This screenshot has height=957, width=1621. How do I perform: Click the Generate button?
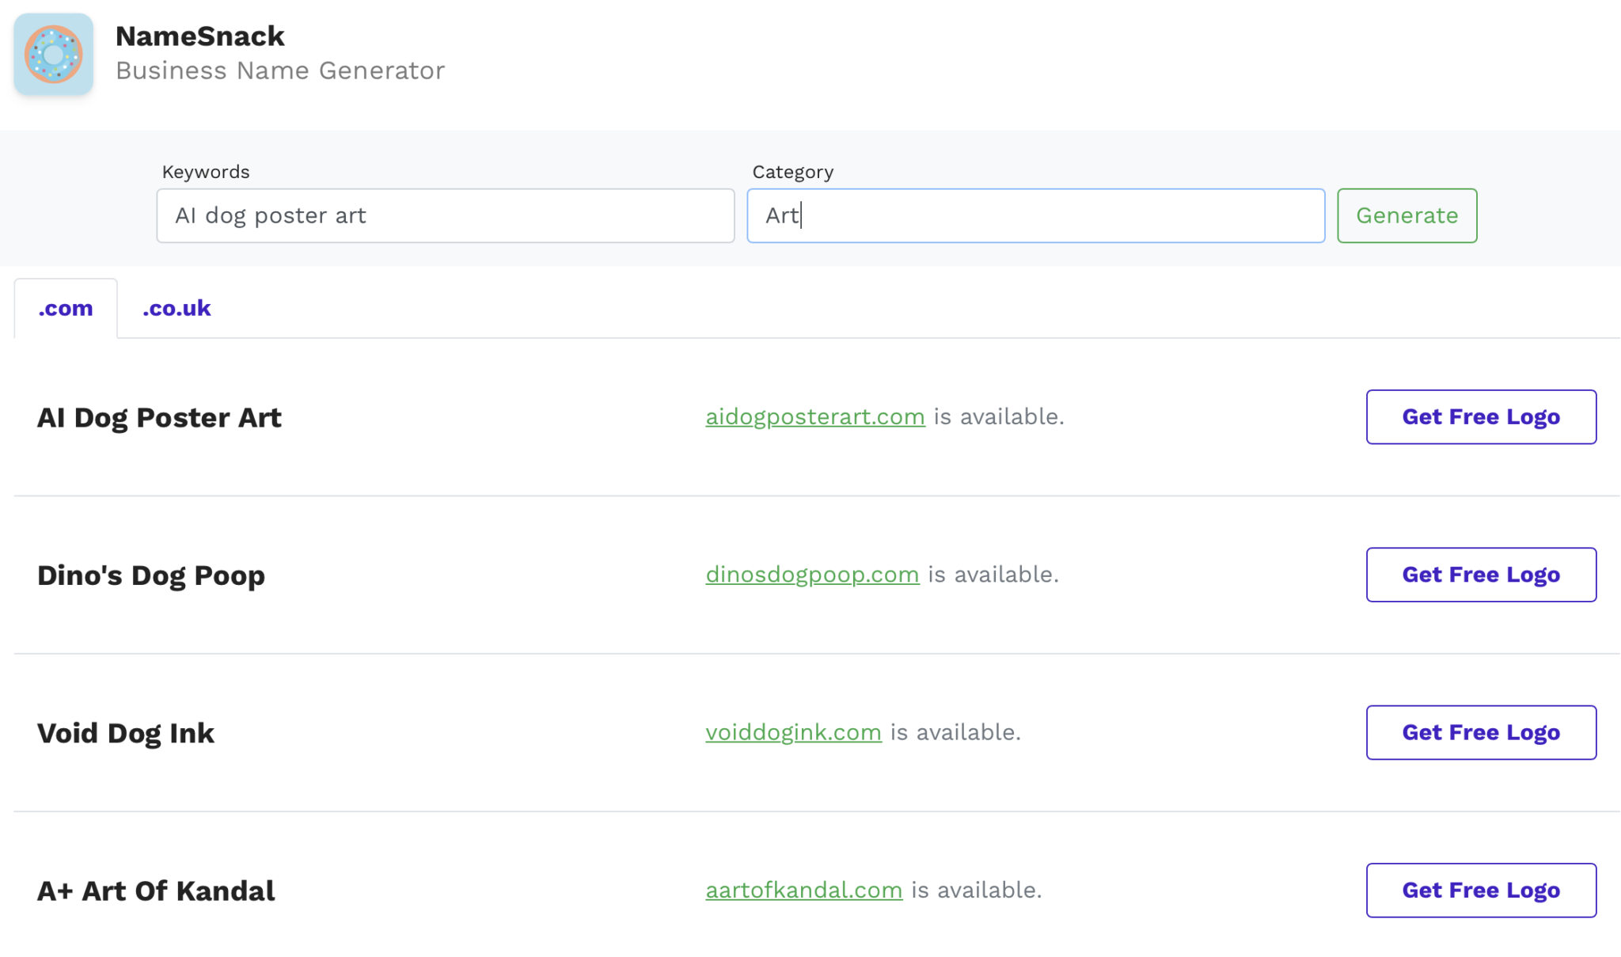[1406, 215]
